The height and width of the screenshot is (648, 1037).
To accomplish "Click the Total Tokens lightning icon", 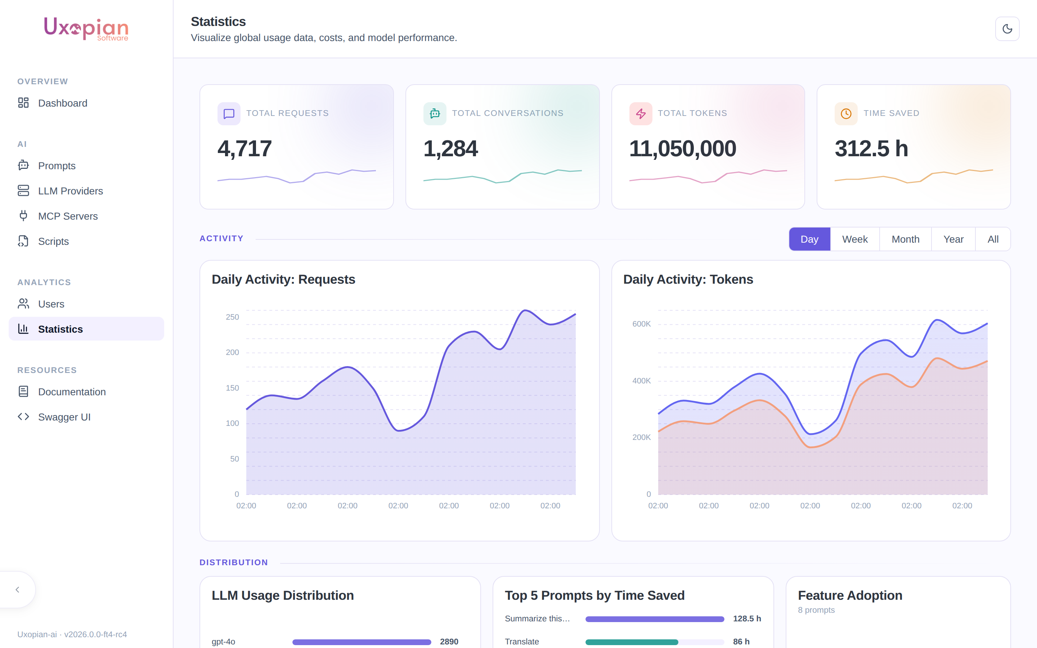I will [x=641, y=113].
